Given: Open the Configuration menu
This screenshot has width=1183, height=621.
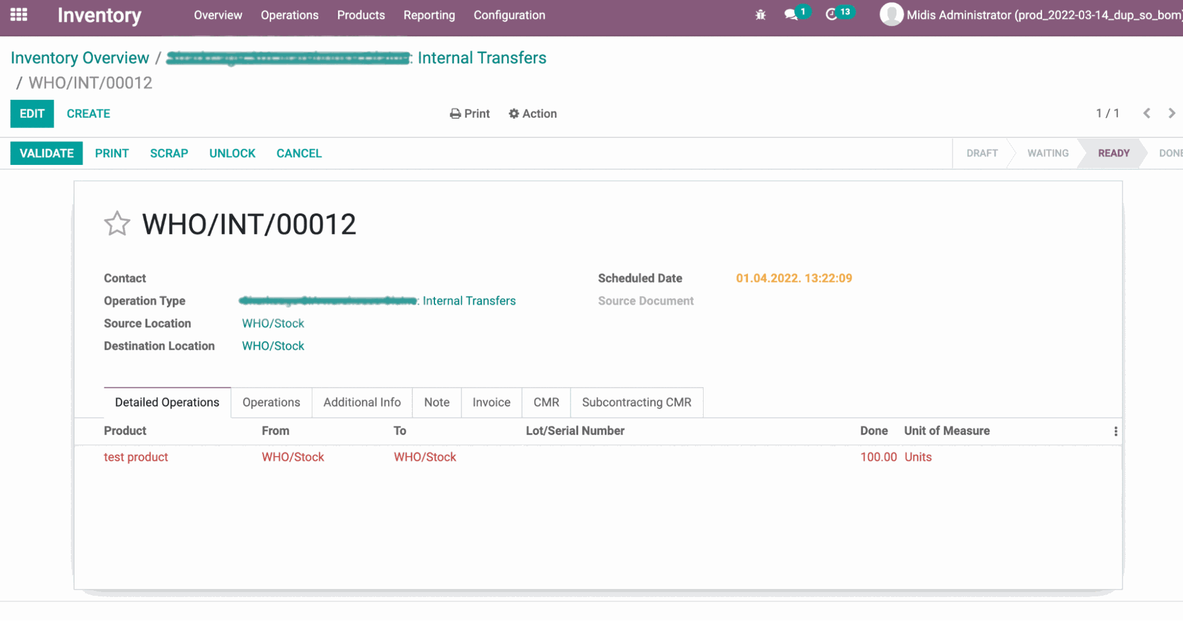Looking at the screenshot, I should point(509,15).
